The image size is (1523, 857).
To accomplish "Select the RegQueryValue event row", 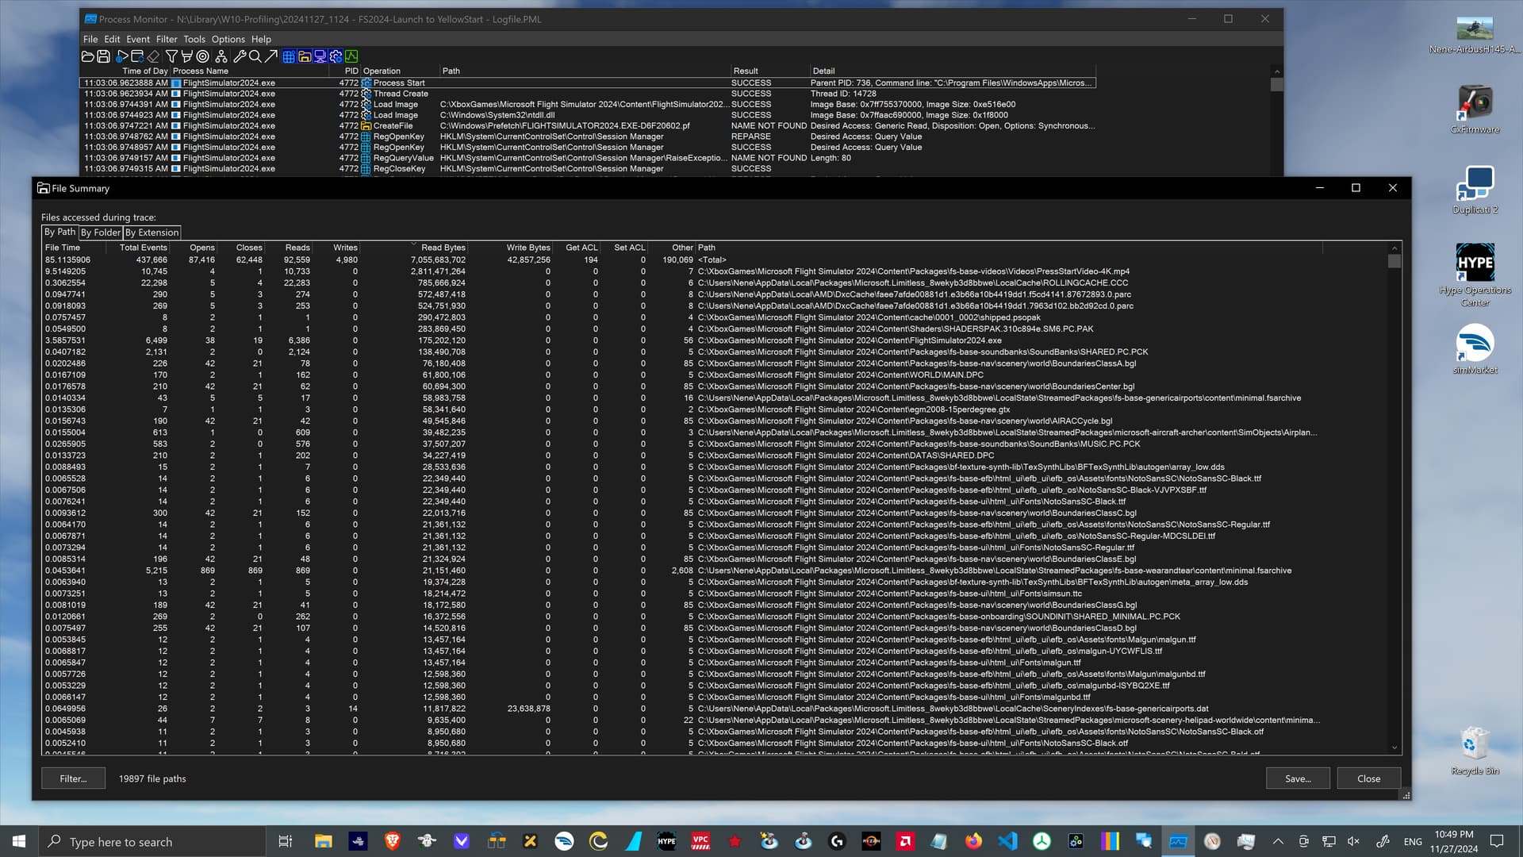I will tap(588, 158).
